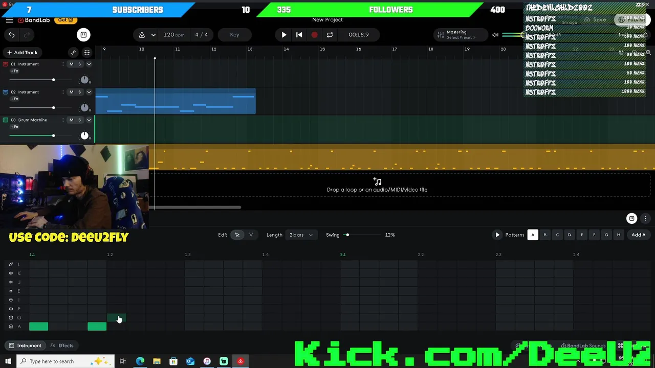
Task: Solo the Drum Machine track
Action: pos(79,120)
